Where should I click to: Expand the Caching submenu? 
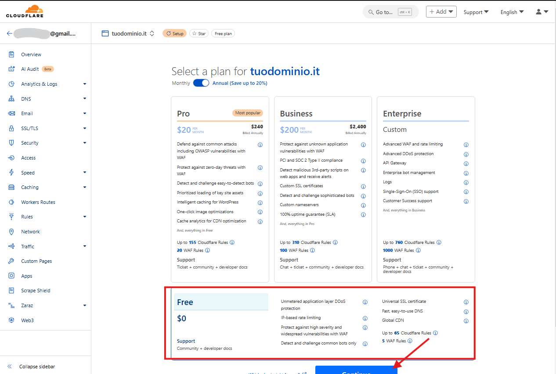85,187
